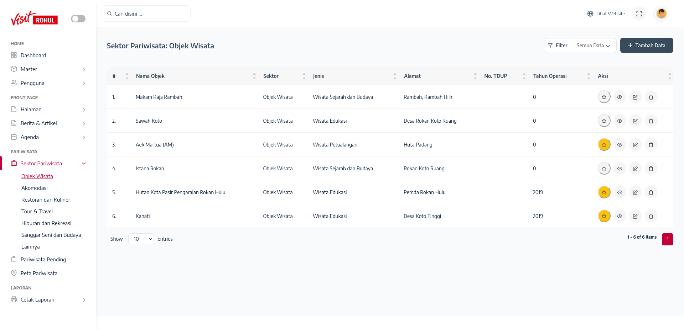Open Akomodasi submenu item

[35, 188]
